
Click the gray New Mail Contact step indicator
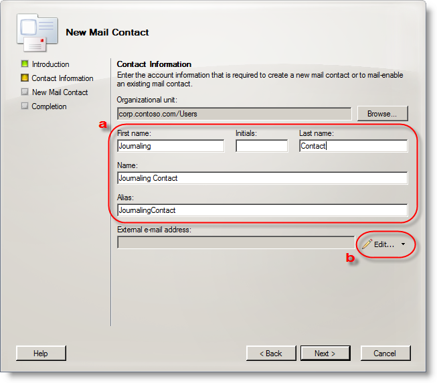pyautogui.click(x=25, y=92)
